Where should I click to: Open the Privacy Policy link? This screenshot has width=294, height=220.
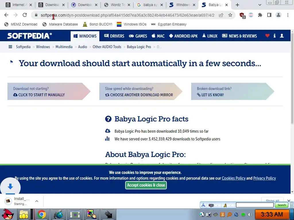tap(264, 178)
